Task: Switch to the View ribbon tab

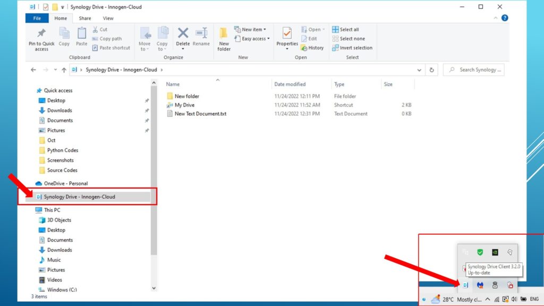Action: coord(108,18)
